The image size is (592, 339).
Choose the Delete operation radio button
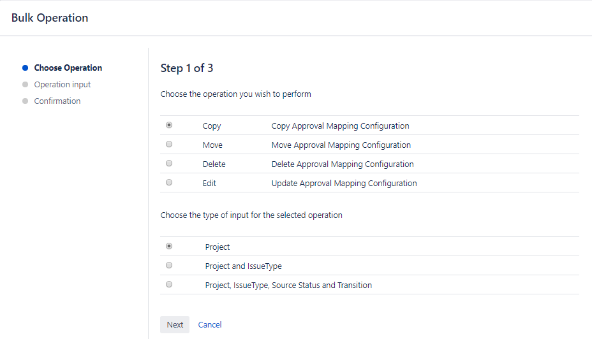click(x=169, y=164)
